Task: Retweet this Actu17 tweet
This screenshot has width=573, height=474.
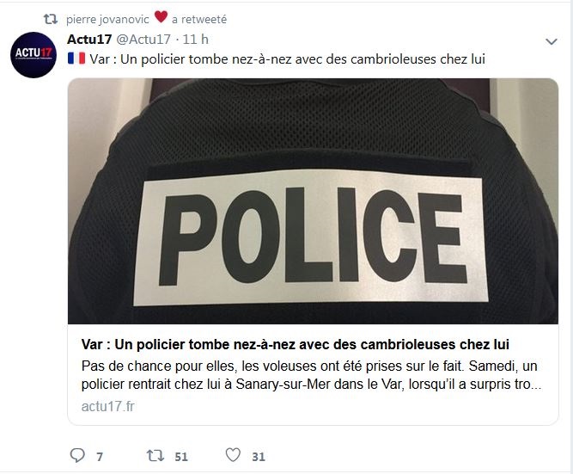Action: (x=155, y=455)
